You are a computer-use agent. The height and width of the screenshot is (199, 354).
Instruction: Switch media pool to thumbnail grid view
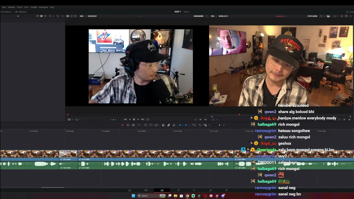[x=41, y=16]
